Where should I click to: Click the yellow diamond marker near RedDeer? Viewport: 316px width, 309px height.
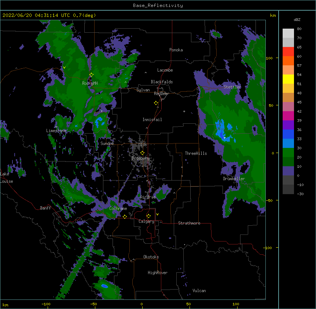coord(156,103)
